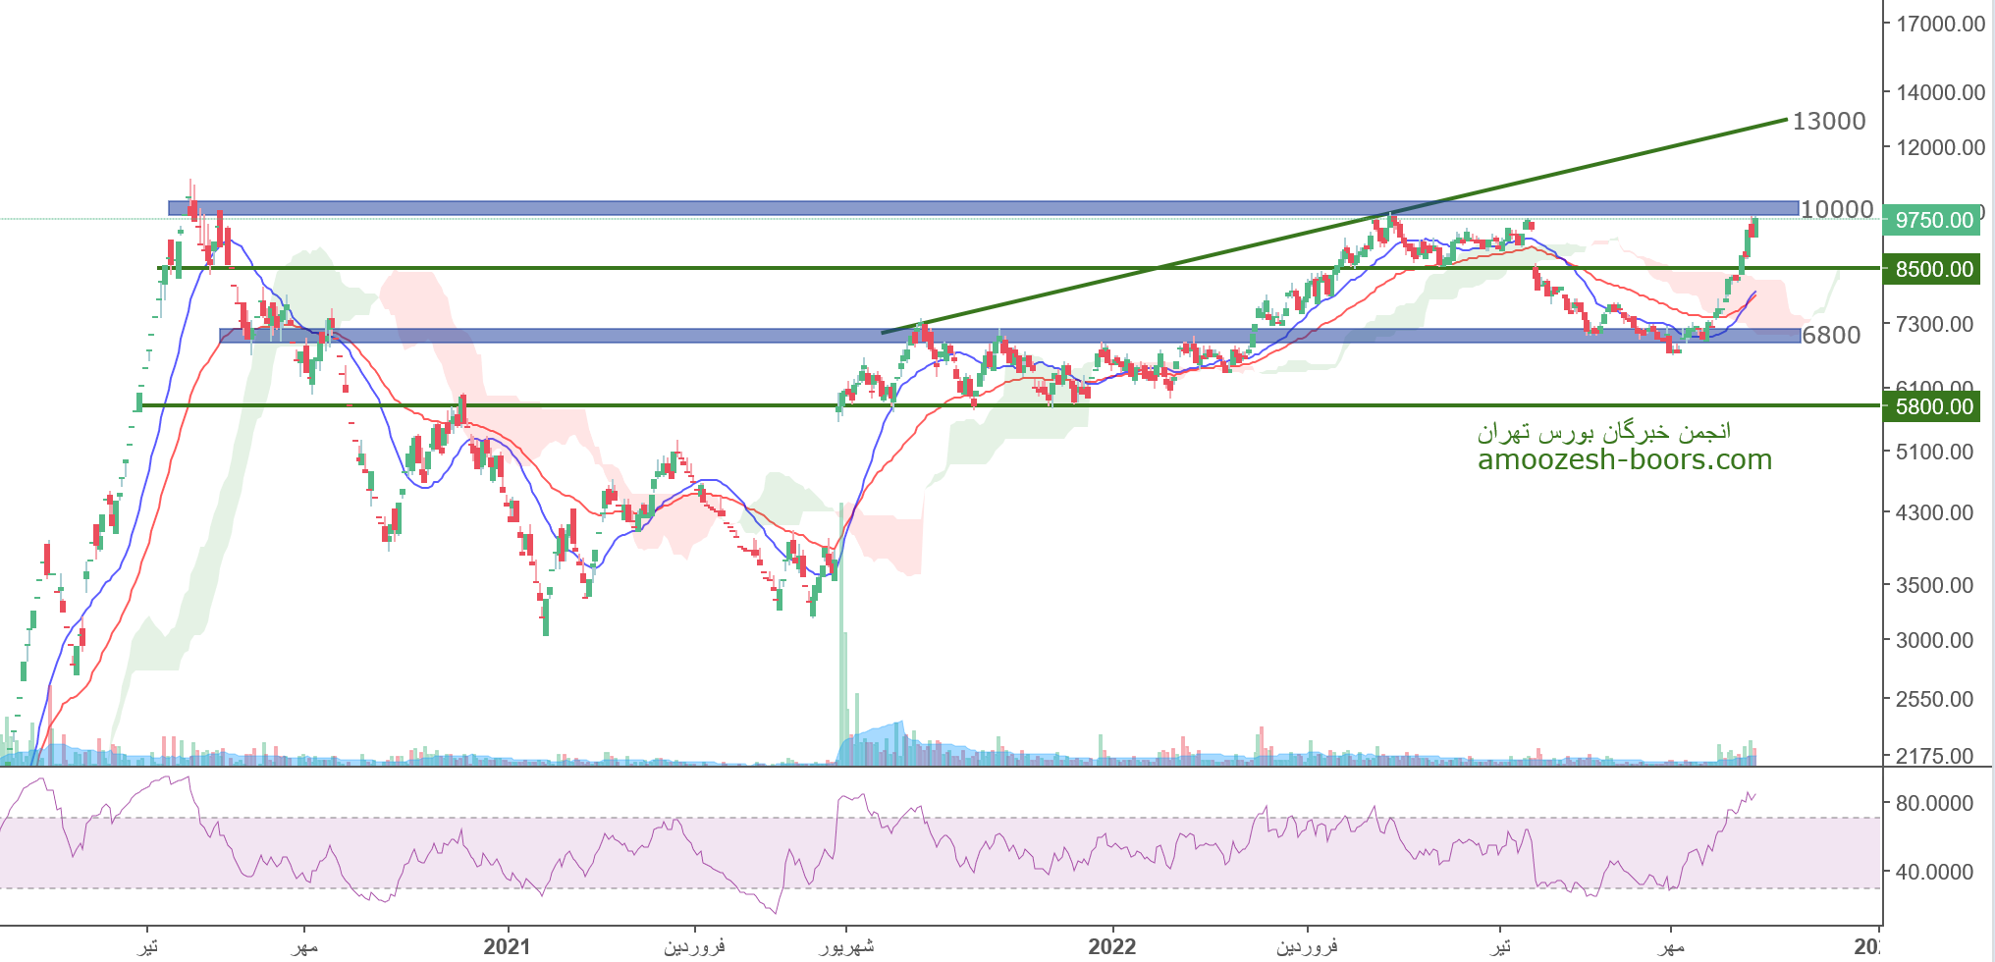Click the 10000 resistance zone label
1995x962 pixels.
click(1837, 209)
